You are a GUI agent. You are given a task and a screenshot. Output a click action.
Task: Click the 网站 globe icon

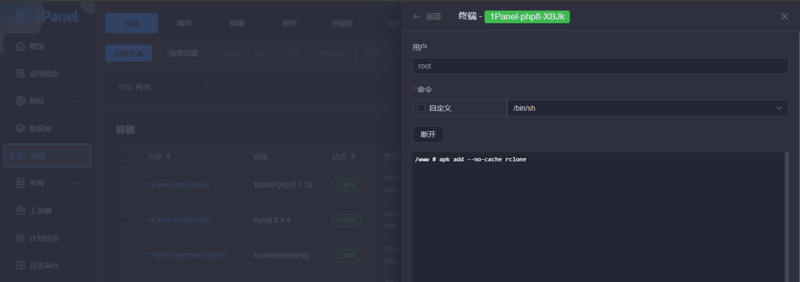(21, 101)
